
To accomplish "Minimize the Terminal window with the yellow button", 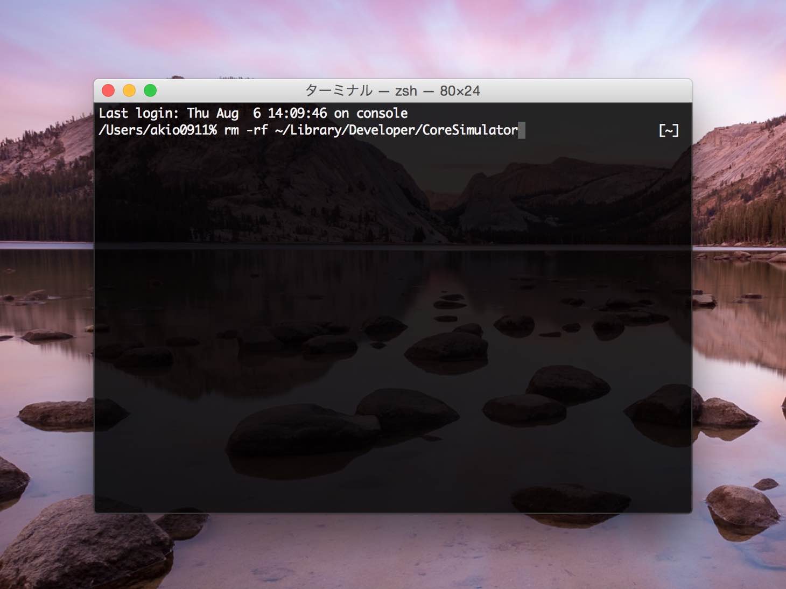I will pos(129,90).
